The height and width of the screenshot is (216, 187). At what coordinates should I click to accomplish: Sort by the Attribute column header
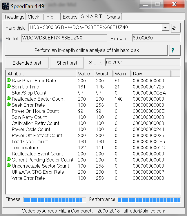click(x=41, y=74)
